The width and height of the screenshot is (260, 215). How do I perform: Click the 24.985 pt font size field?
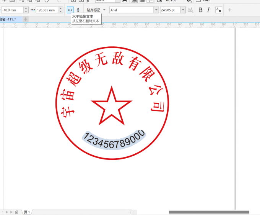[x=170, y=10]
